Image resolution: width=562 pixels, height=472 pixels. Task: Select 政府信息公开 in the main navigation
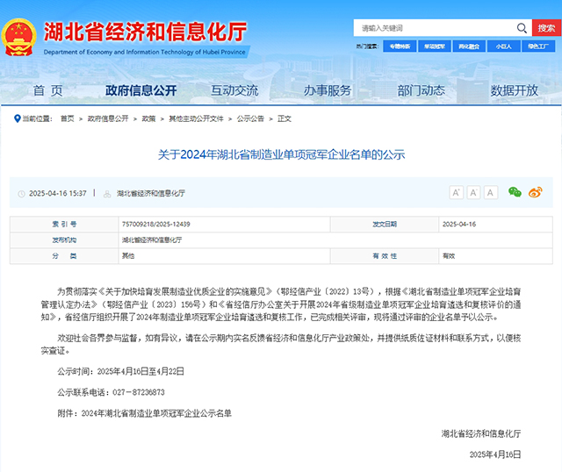click(140, 90)
